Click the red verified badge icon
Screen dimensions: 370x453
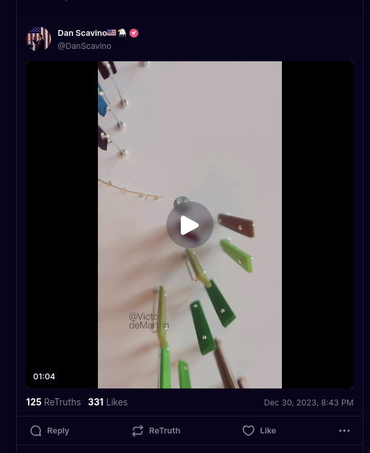[134, 33]
